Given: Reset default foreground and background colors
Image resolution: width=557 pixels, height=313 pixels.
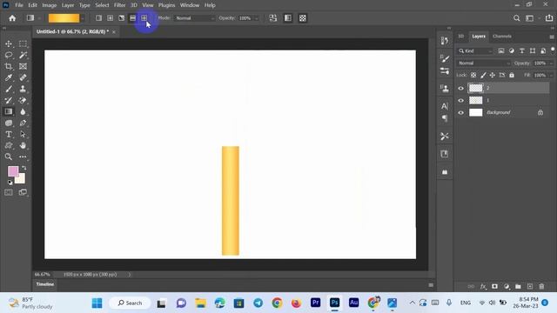Looking at the screenshot, I should point(10,183).
